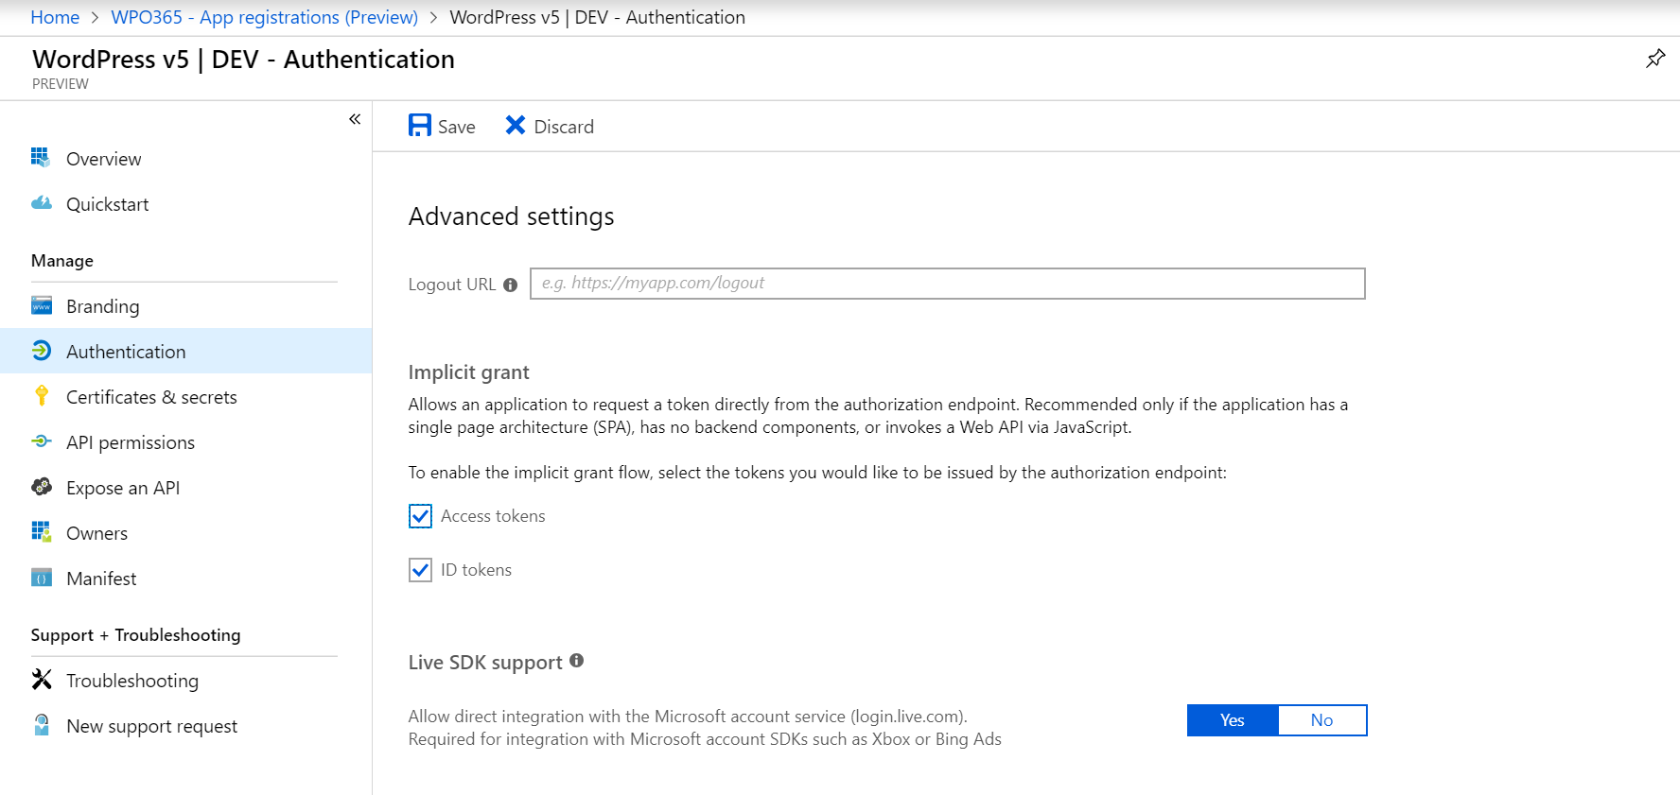Open the Quickstart menu item
Image resolution: width=1680 pixels, height=795 pixels.
185,204
